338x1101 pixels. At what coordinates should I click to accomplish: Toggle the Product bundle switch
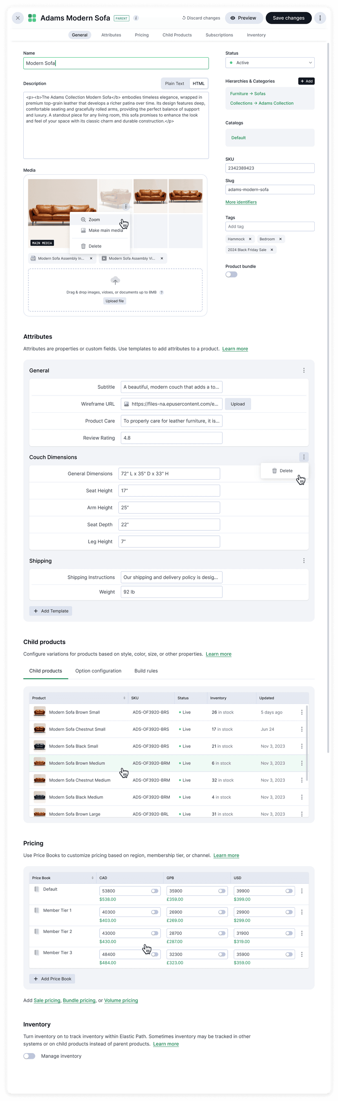(x=231, y=275)
